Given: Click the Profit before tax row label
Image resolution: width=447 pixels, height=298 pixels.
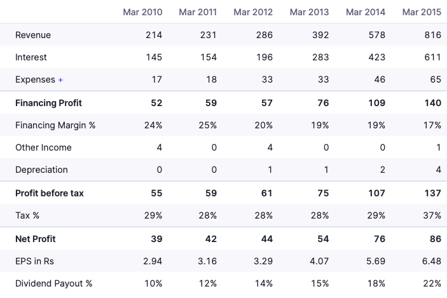Looking at the screenshot, I should [x=50, y=193].
